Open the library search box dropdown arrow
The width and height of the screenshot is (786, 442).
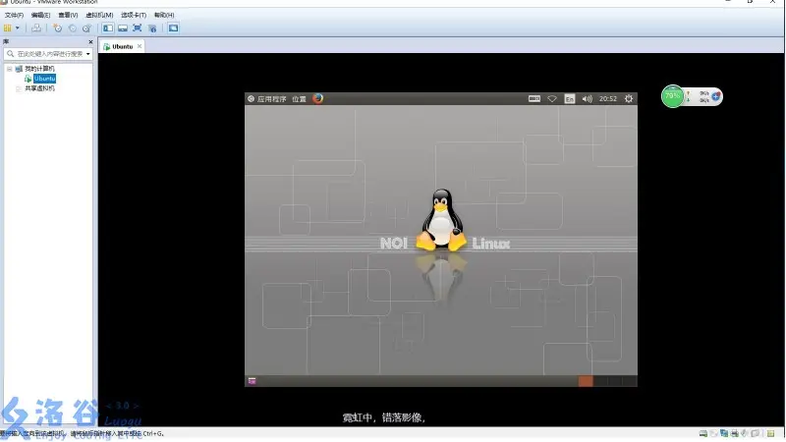(x=89, y=54)
